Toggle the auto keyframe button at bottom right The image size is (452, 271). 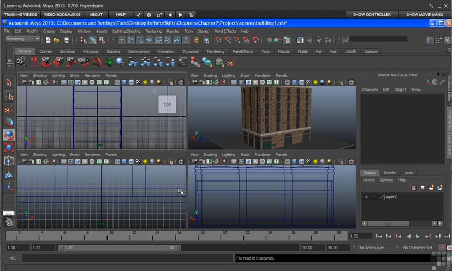tap(442, 248)
